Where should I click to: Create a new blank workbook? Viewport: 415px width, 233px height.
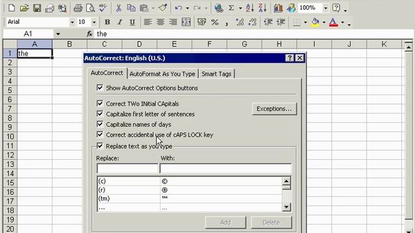click(12, 8)
